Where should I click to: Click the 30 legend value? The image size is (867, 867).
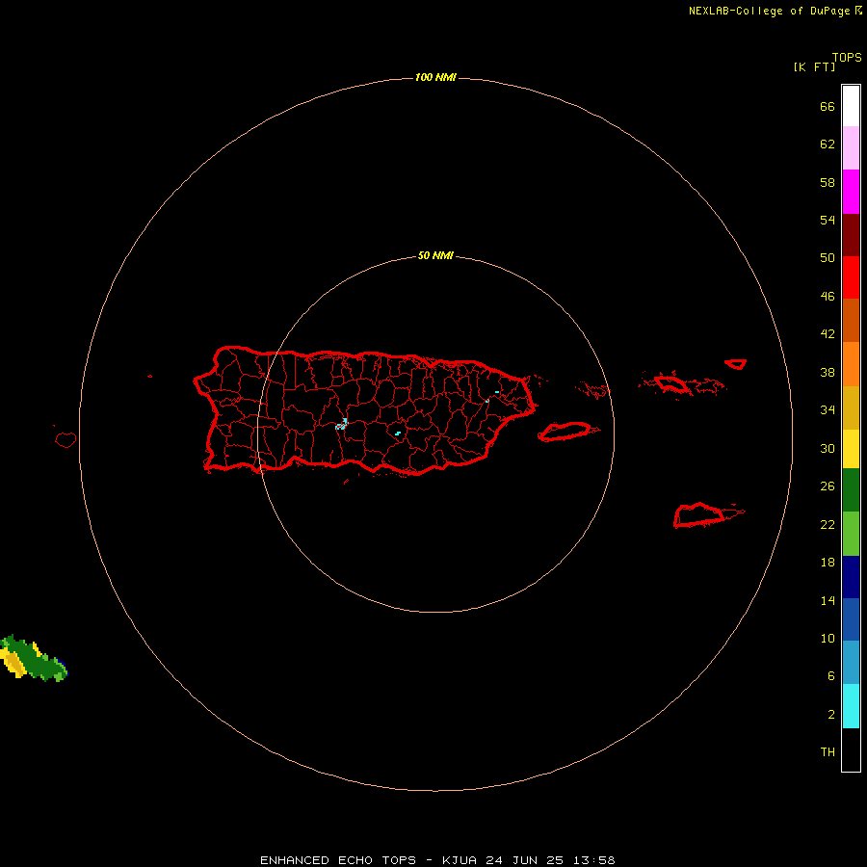click(x=828, y=448)
